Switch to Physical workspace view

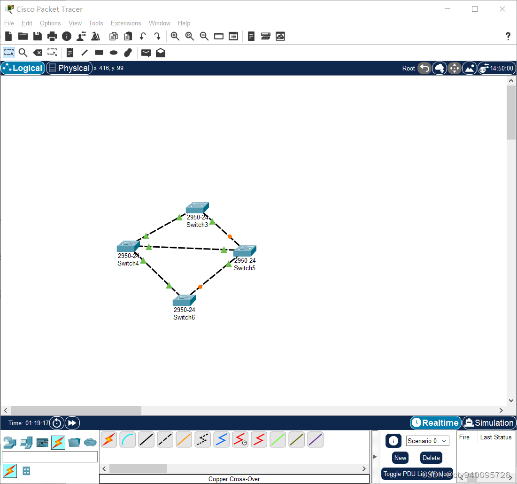coord(69,68)
